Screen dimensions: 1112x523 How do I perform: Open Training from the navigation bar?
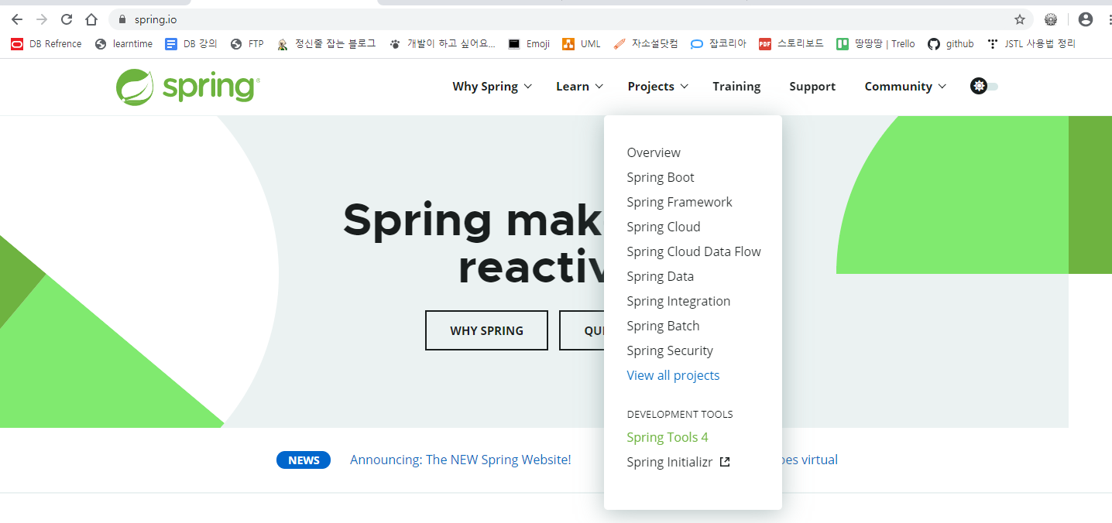pos(736,87)
